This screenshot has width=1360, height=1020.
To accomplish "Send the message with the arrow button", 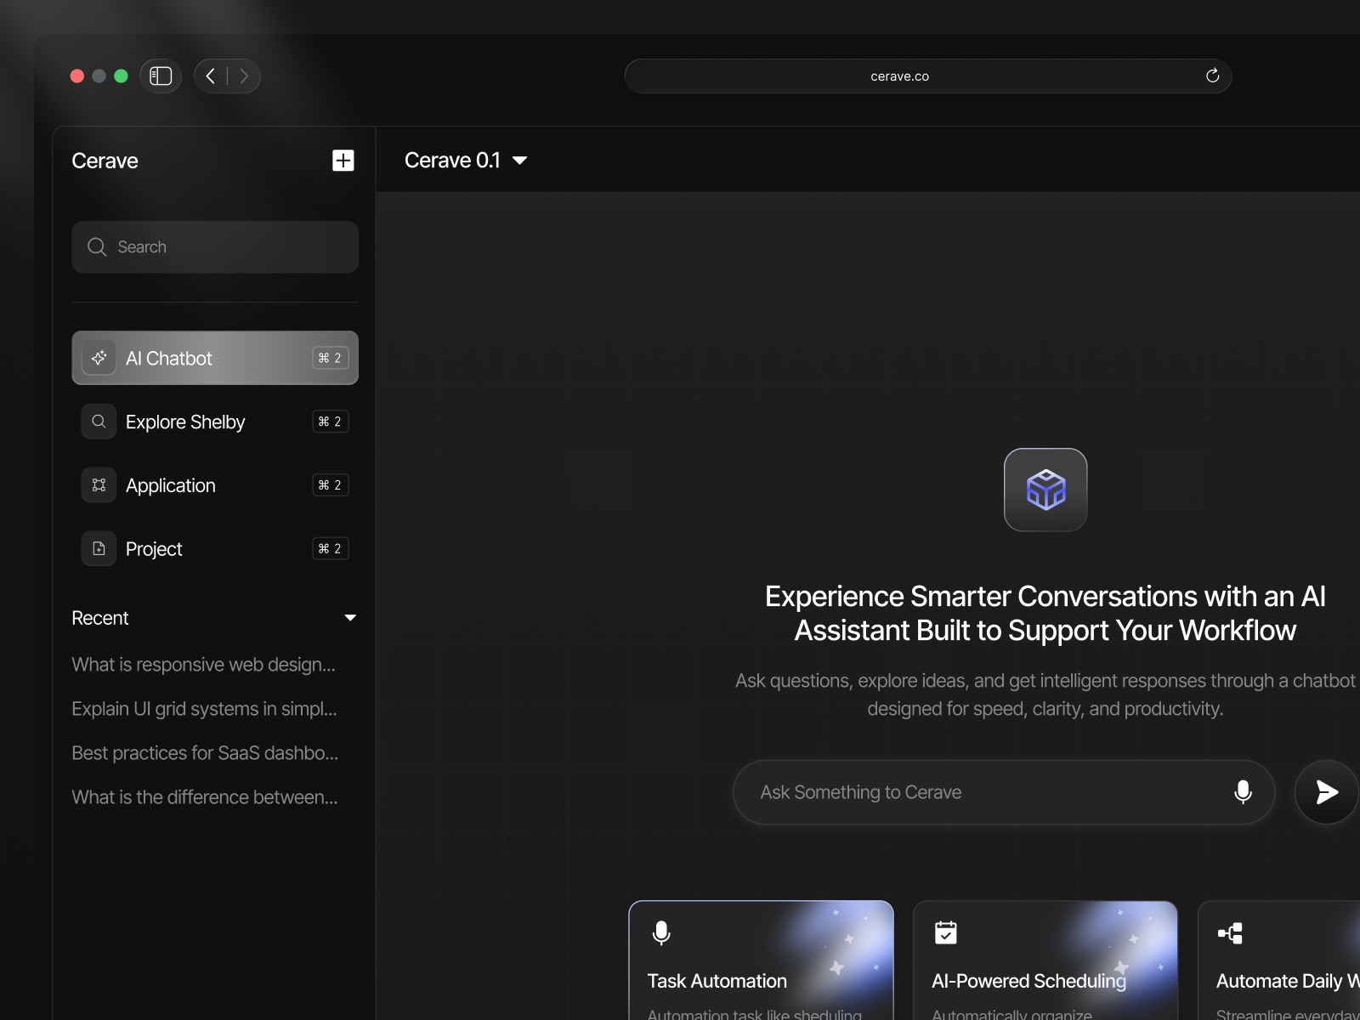I will (1326, 792).
